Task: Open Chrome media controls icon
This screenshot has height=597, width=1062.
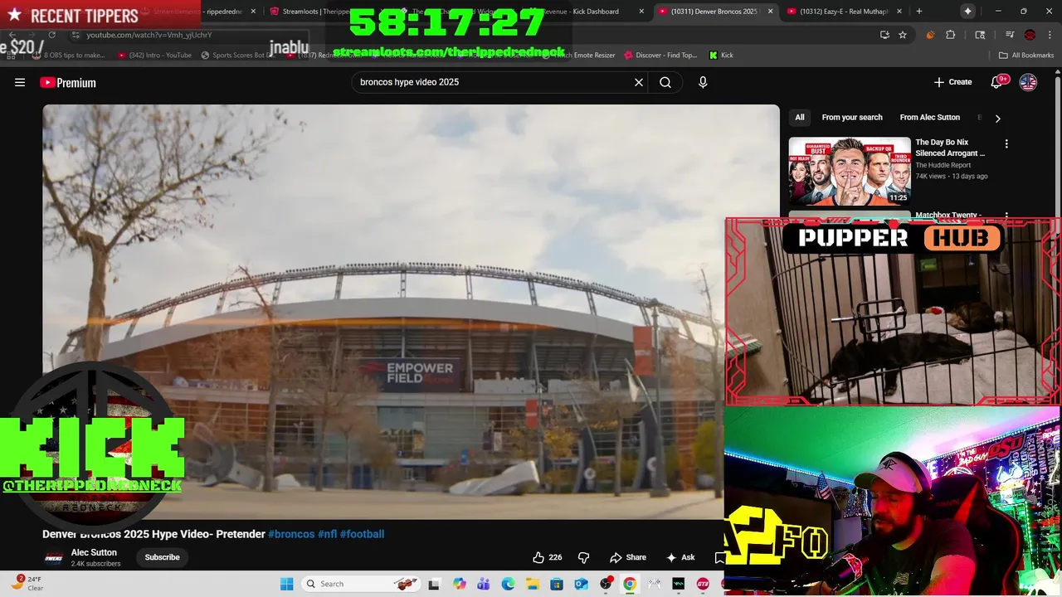Action: 1010,35
